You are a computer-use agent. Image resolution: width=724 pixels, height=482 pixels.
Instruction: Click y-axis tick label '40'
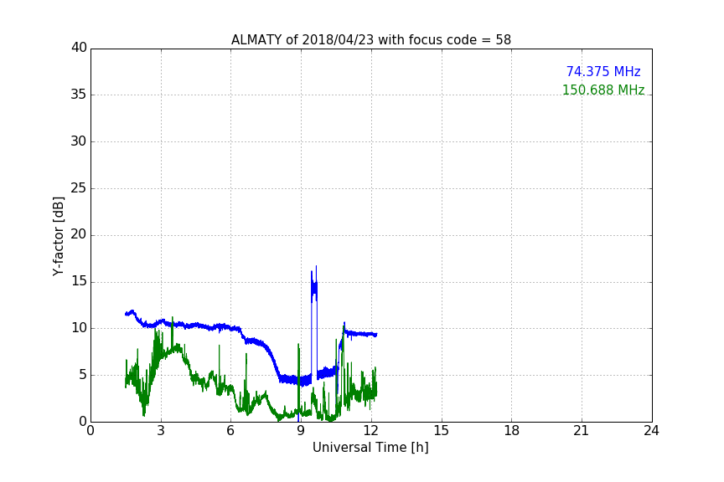[79, 48]
